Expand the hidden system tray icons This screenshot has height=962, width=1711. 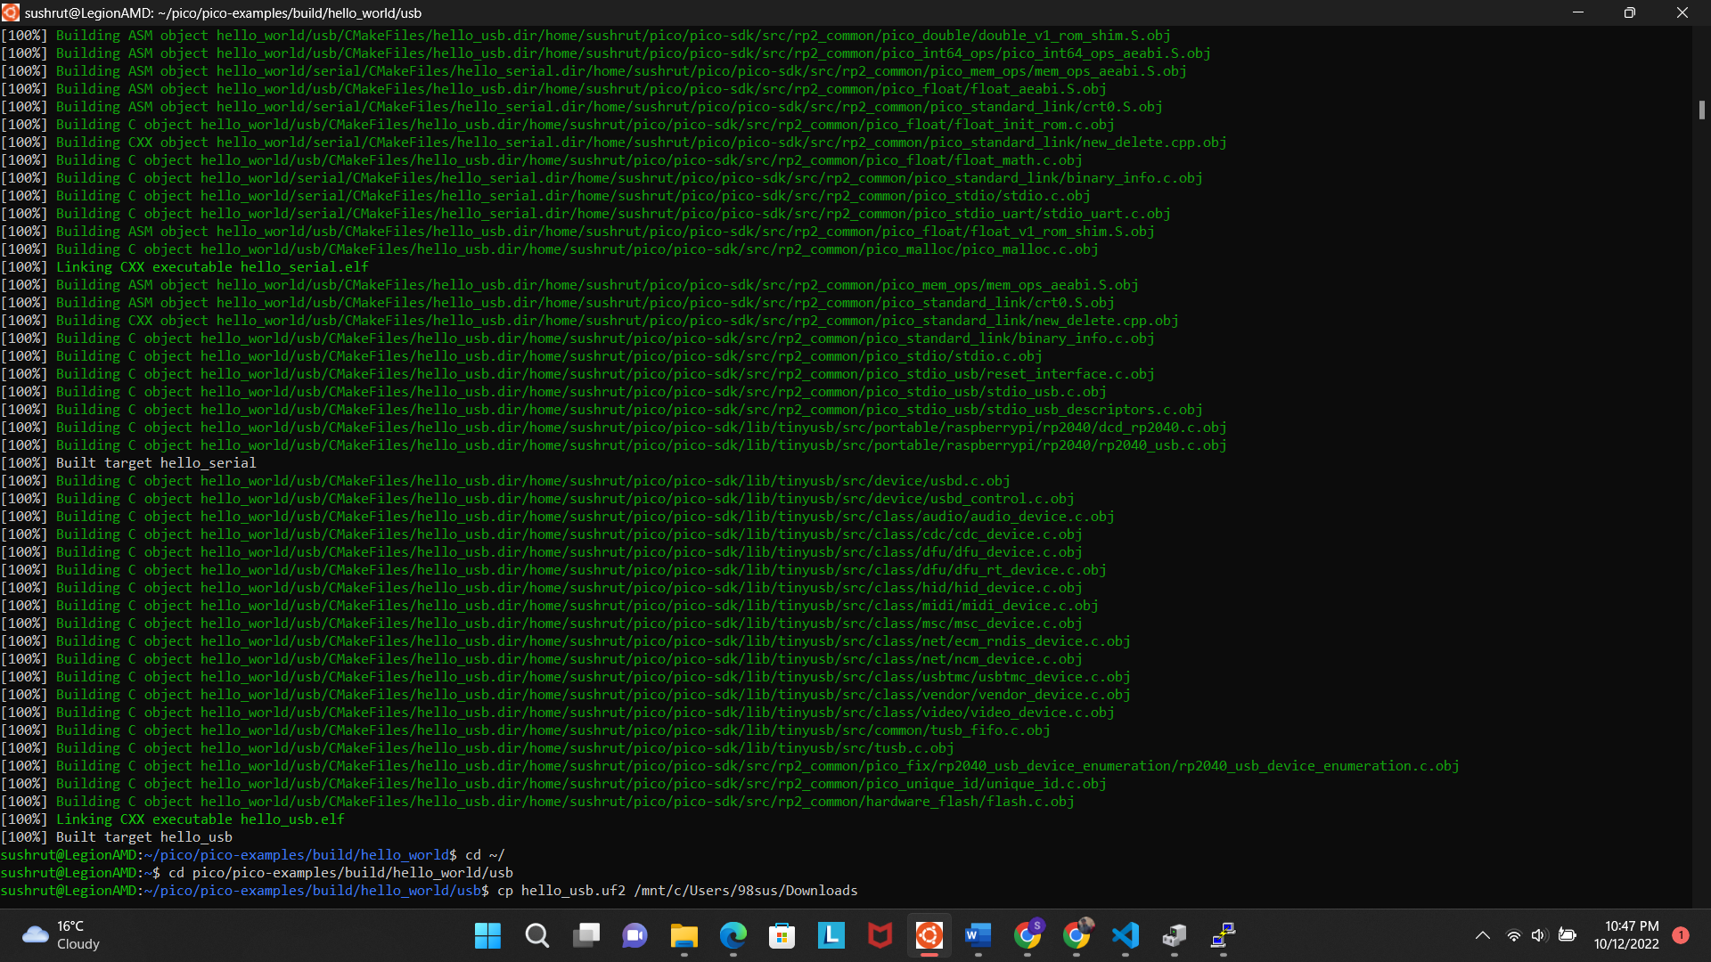[1484, 935]
